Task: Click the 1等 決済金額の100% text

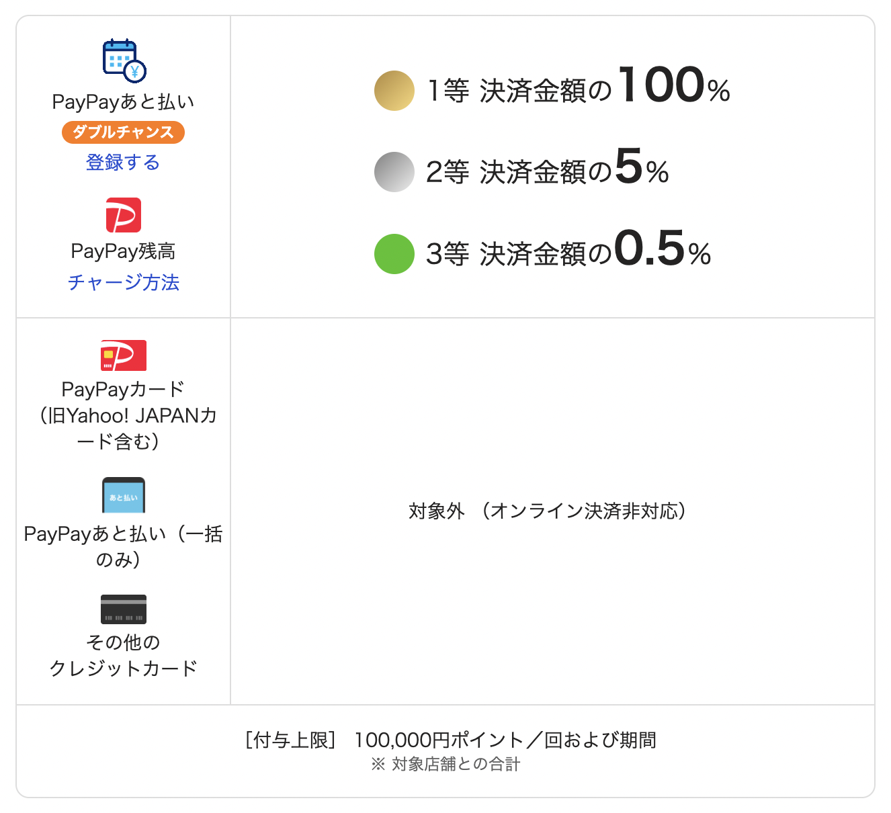Action: tap(579, 86)
